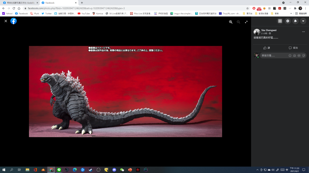Image resolution: width=309 pixels, height=173 pixels.
Task: Toggle the 中 input method indicator
Action: [287, 170]
